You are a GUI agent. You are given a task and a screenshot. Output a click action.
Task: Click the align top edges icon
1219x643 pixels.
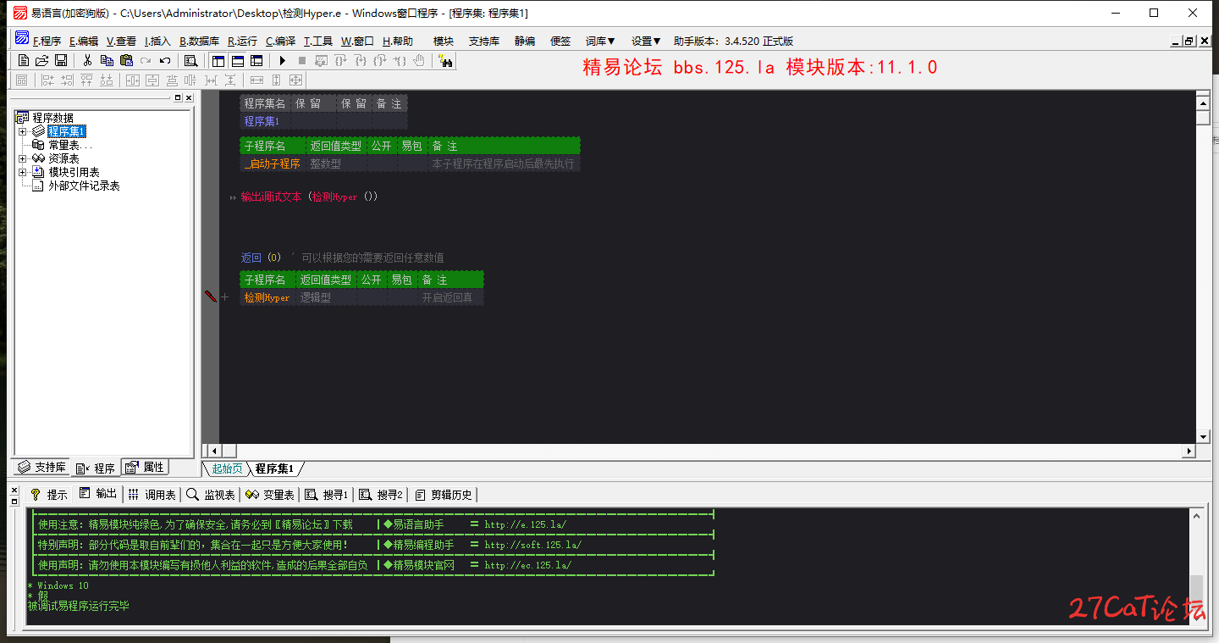coord(86,80)
